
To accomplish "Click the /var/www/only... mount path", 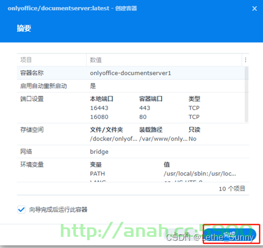I will click(x=163, y=139).
